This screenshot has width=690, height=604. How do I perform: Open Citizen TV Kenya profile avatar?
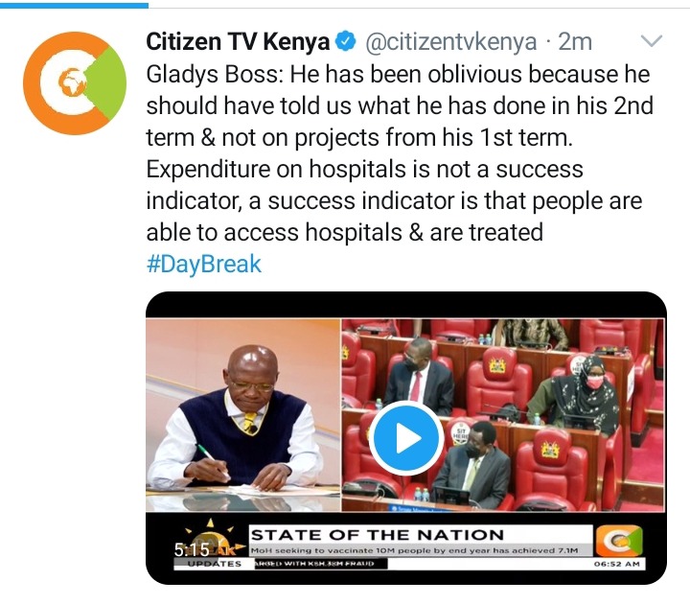[x=75, y=82]
